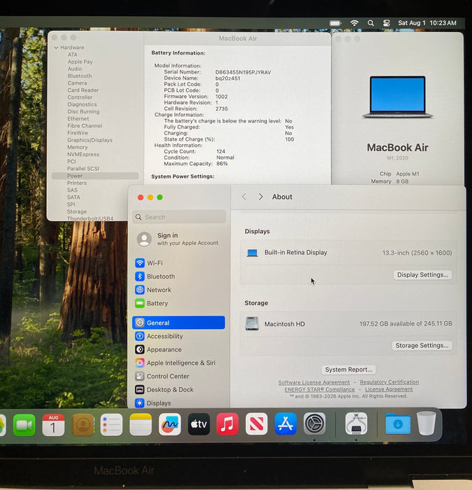Select Camera in the System Information sidebar

point(77,83)
